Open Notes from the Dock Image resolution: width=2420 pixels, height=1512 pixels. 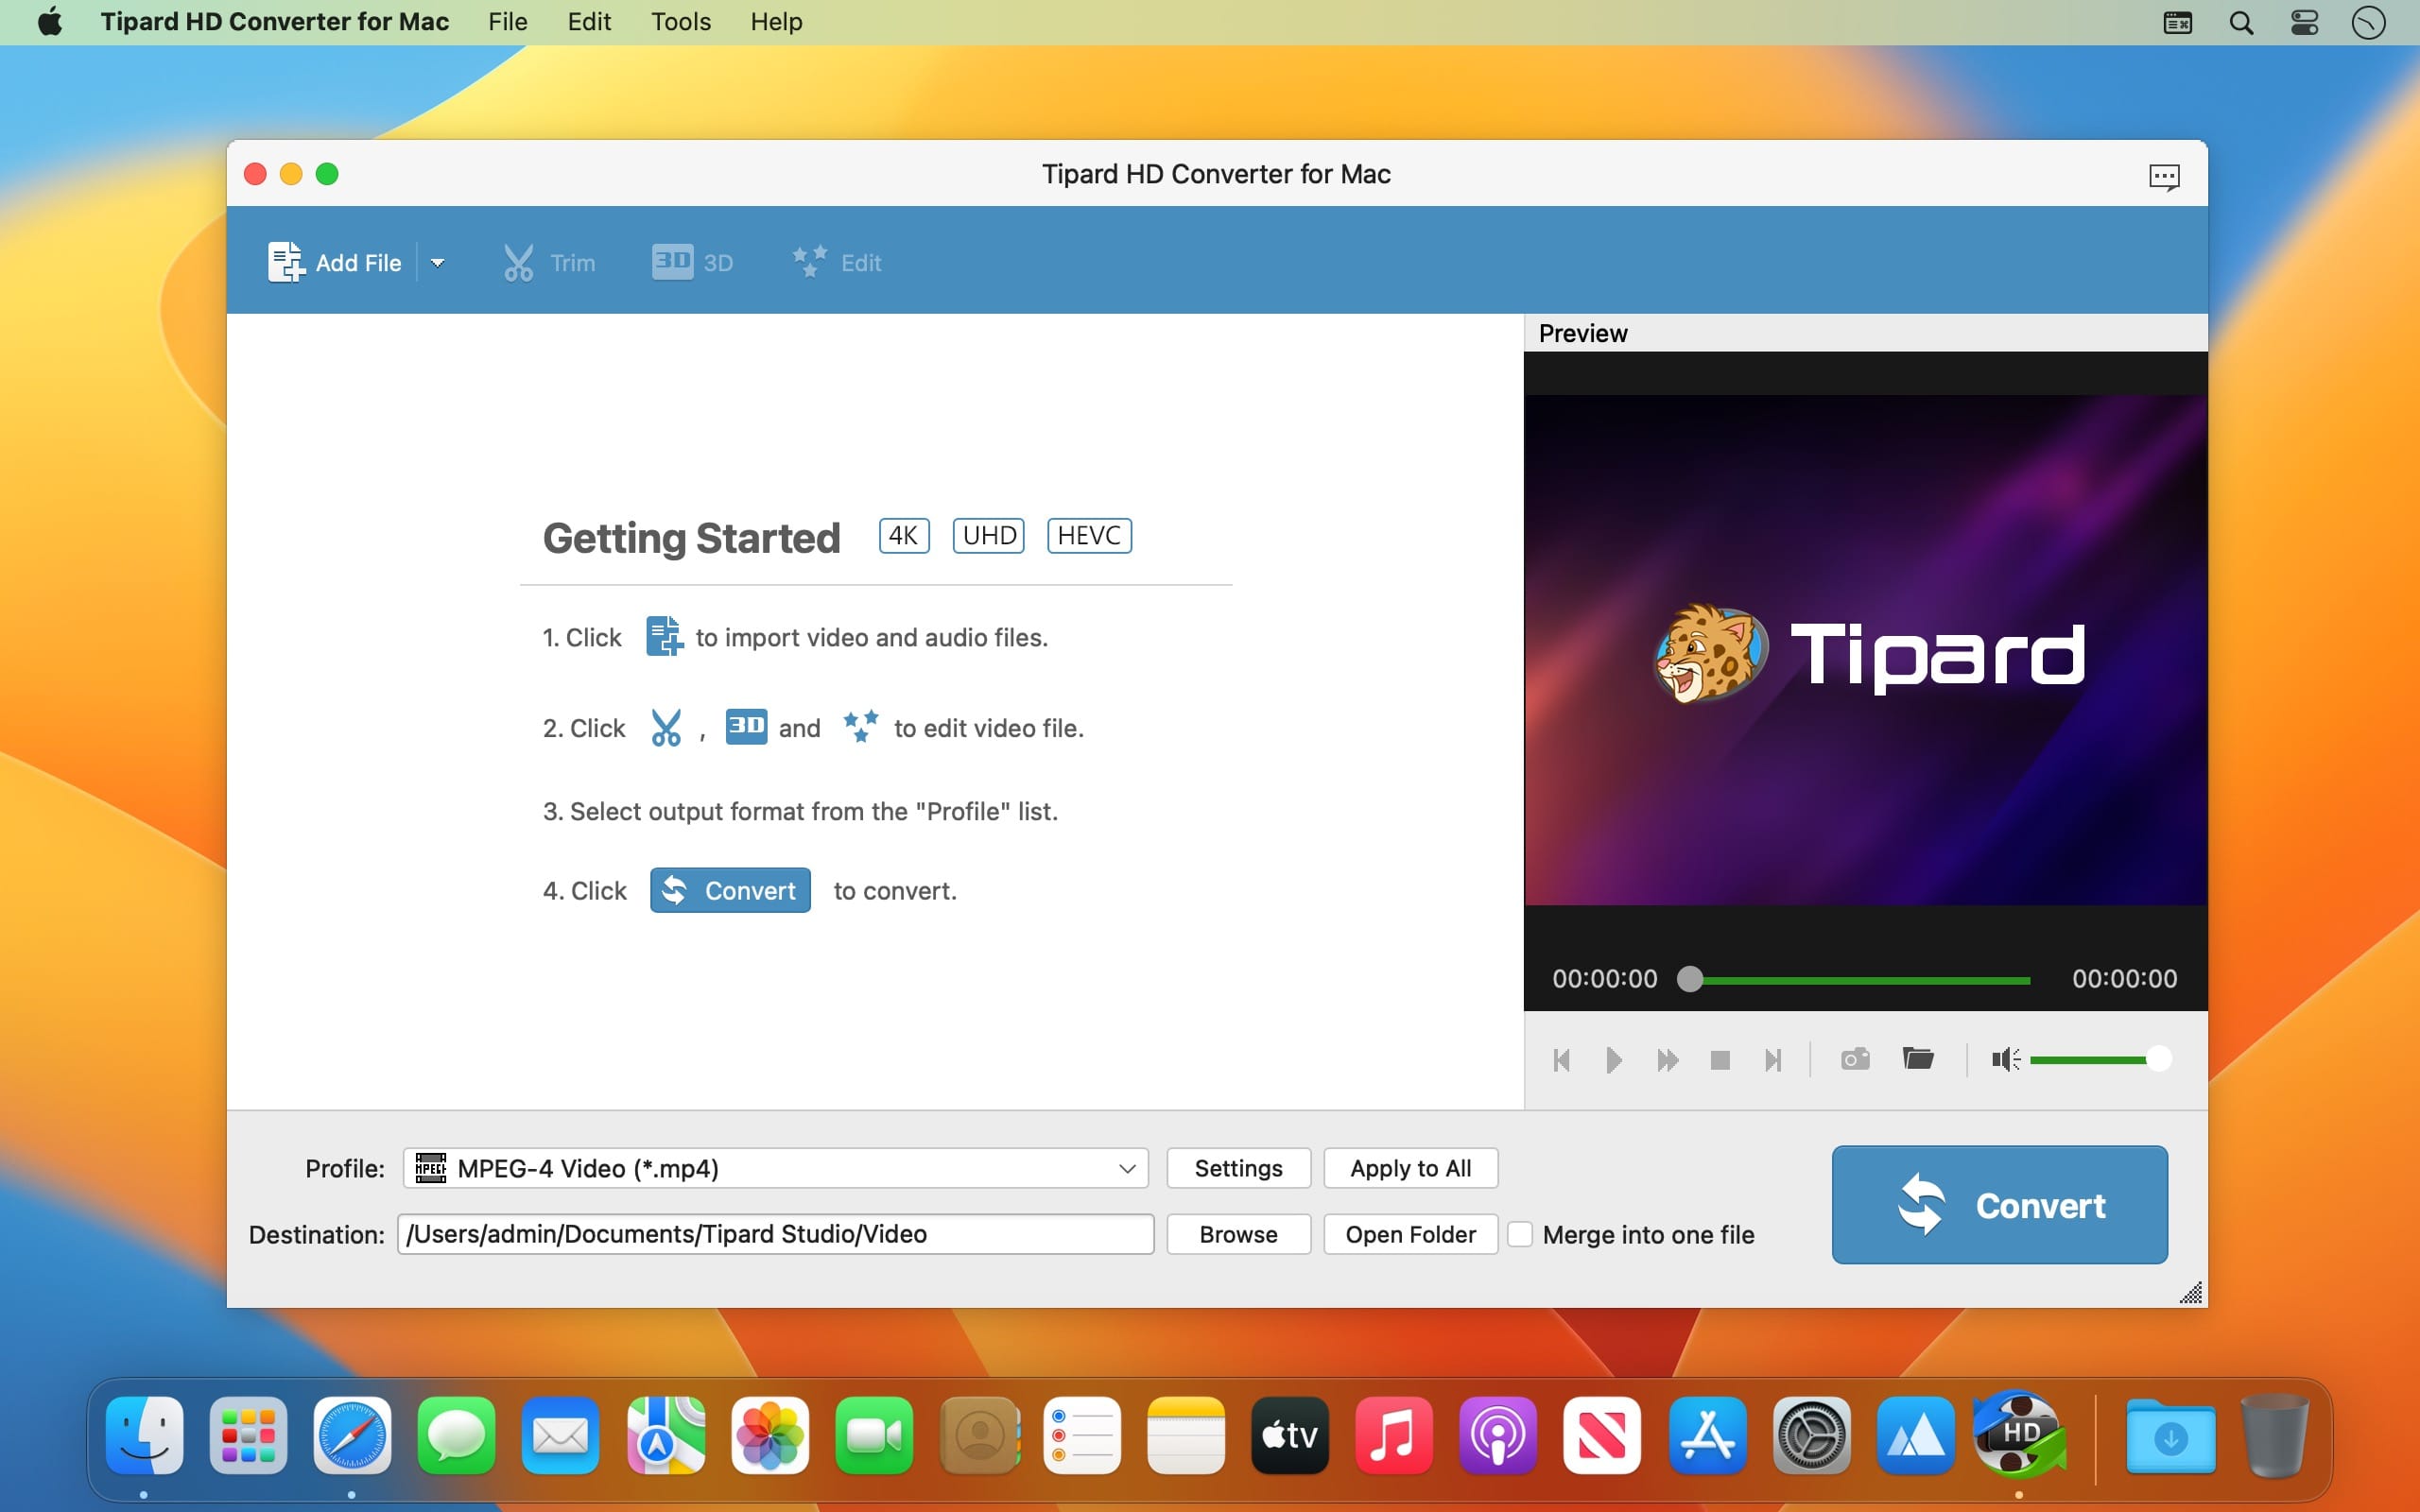[x=1185, y=1435]
